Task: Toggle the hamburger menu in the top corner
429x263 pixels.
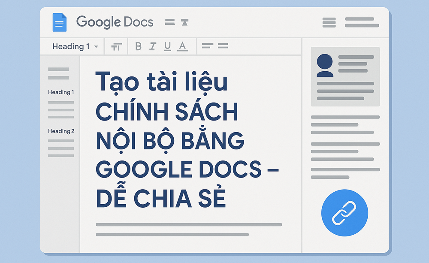Action: (x=329, y=22)
